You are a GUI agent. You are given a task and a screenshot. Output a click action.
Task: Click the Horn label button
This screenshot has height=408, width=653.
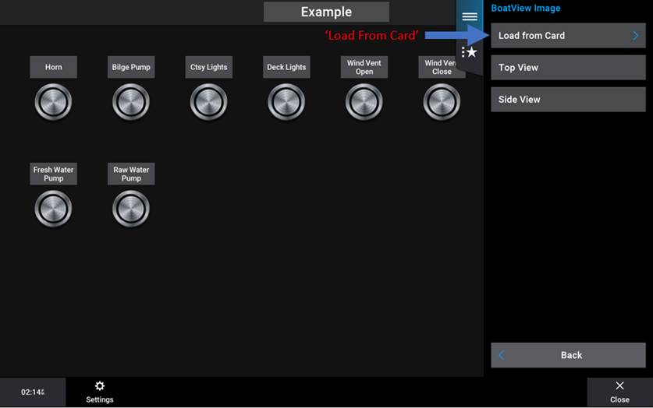pyautogui.click(x=53, y=67)
